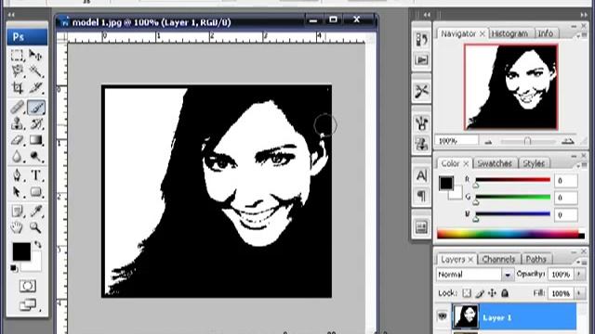Click the Navigator preview thumbnail

(x=510, y=87)
